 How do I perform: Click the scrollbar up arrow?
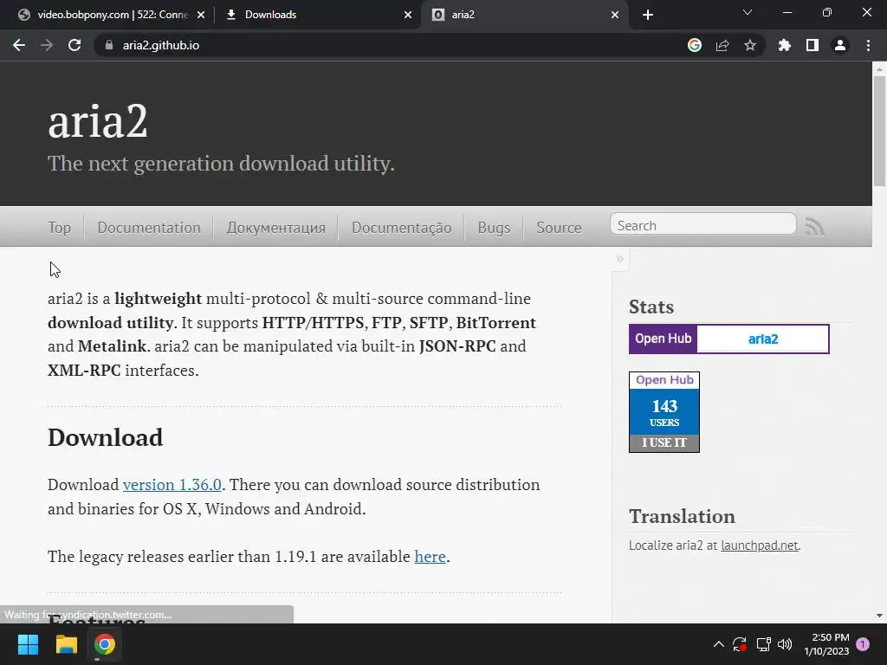(879, 69)
